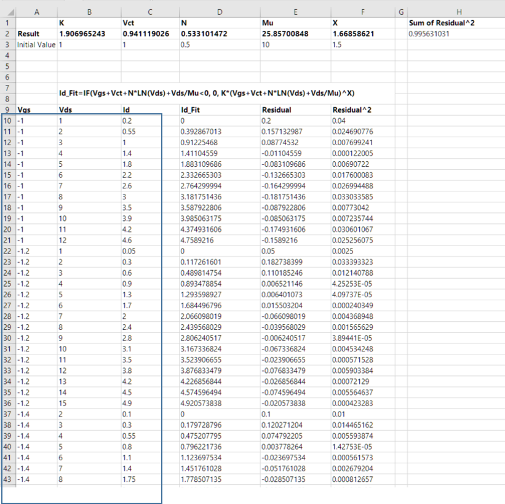Click the residual value -0.01104559

point(295,153)
